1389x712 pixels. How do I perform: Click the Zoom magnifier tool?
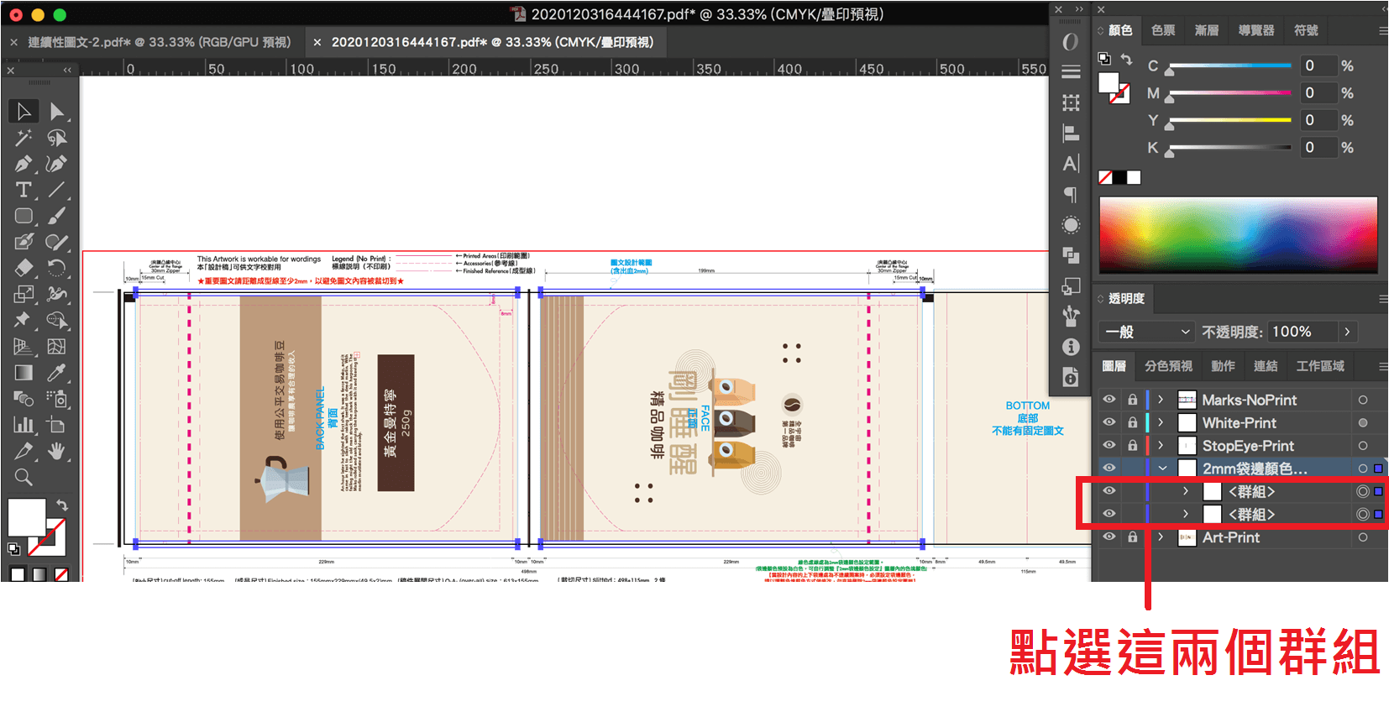[x=24, y=478]
